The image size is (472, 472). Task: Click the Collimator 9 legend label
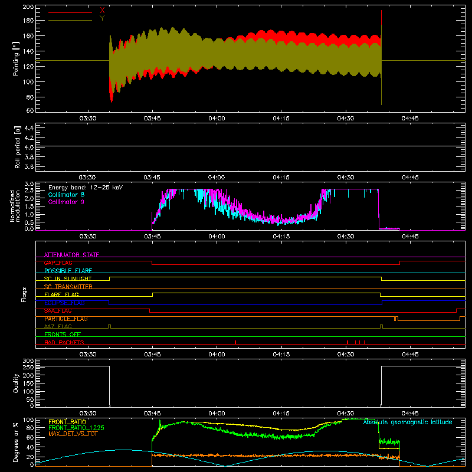click(x=66, y=202)
